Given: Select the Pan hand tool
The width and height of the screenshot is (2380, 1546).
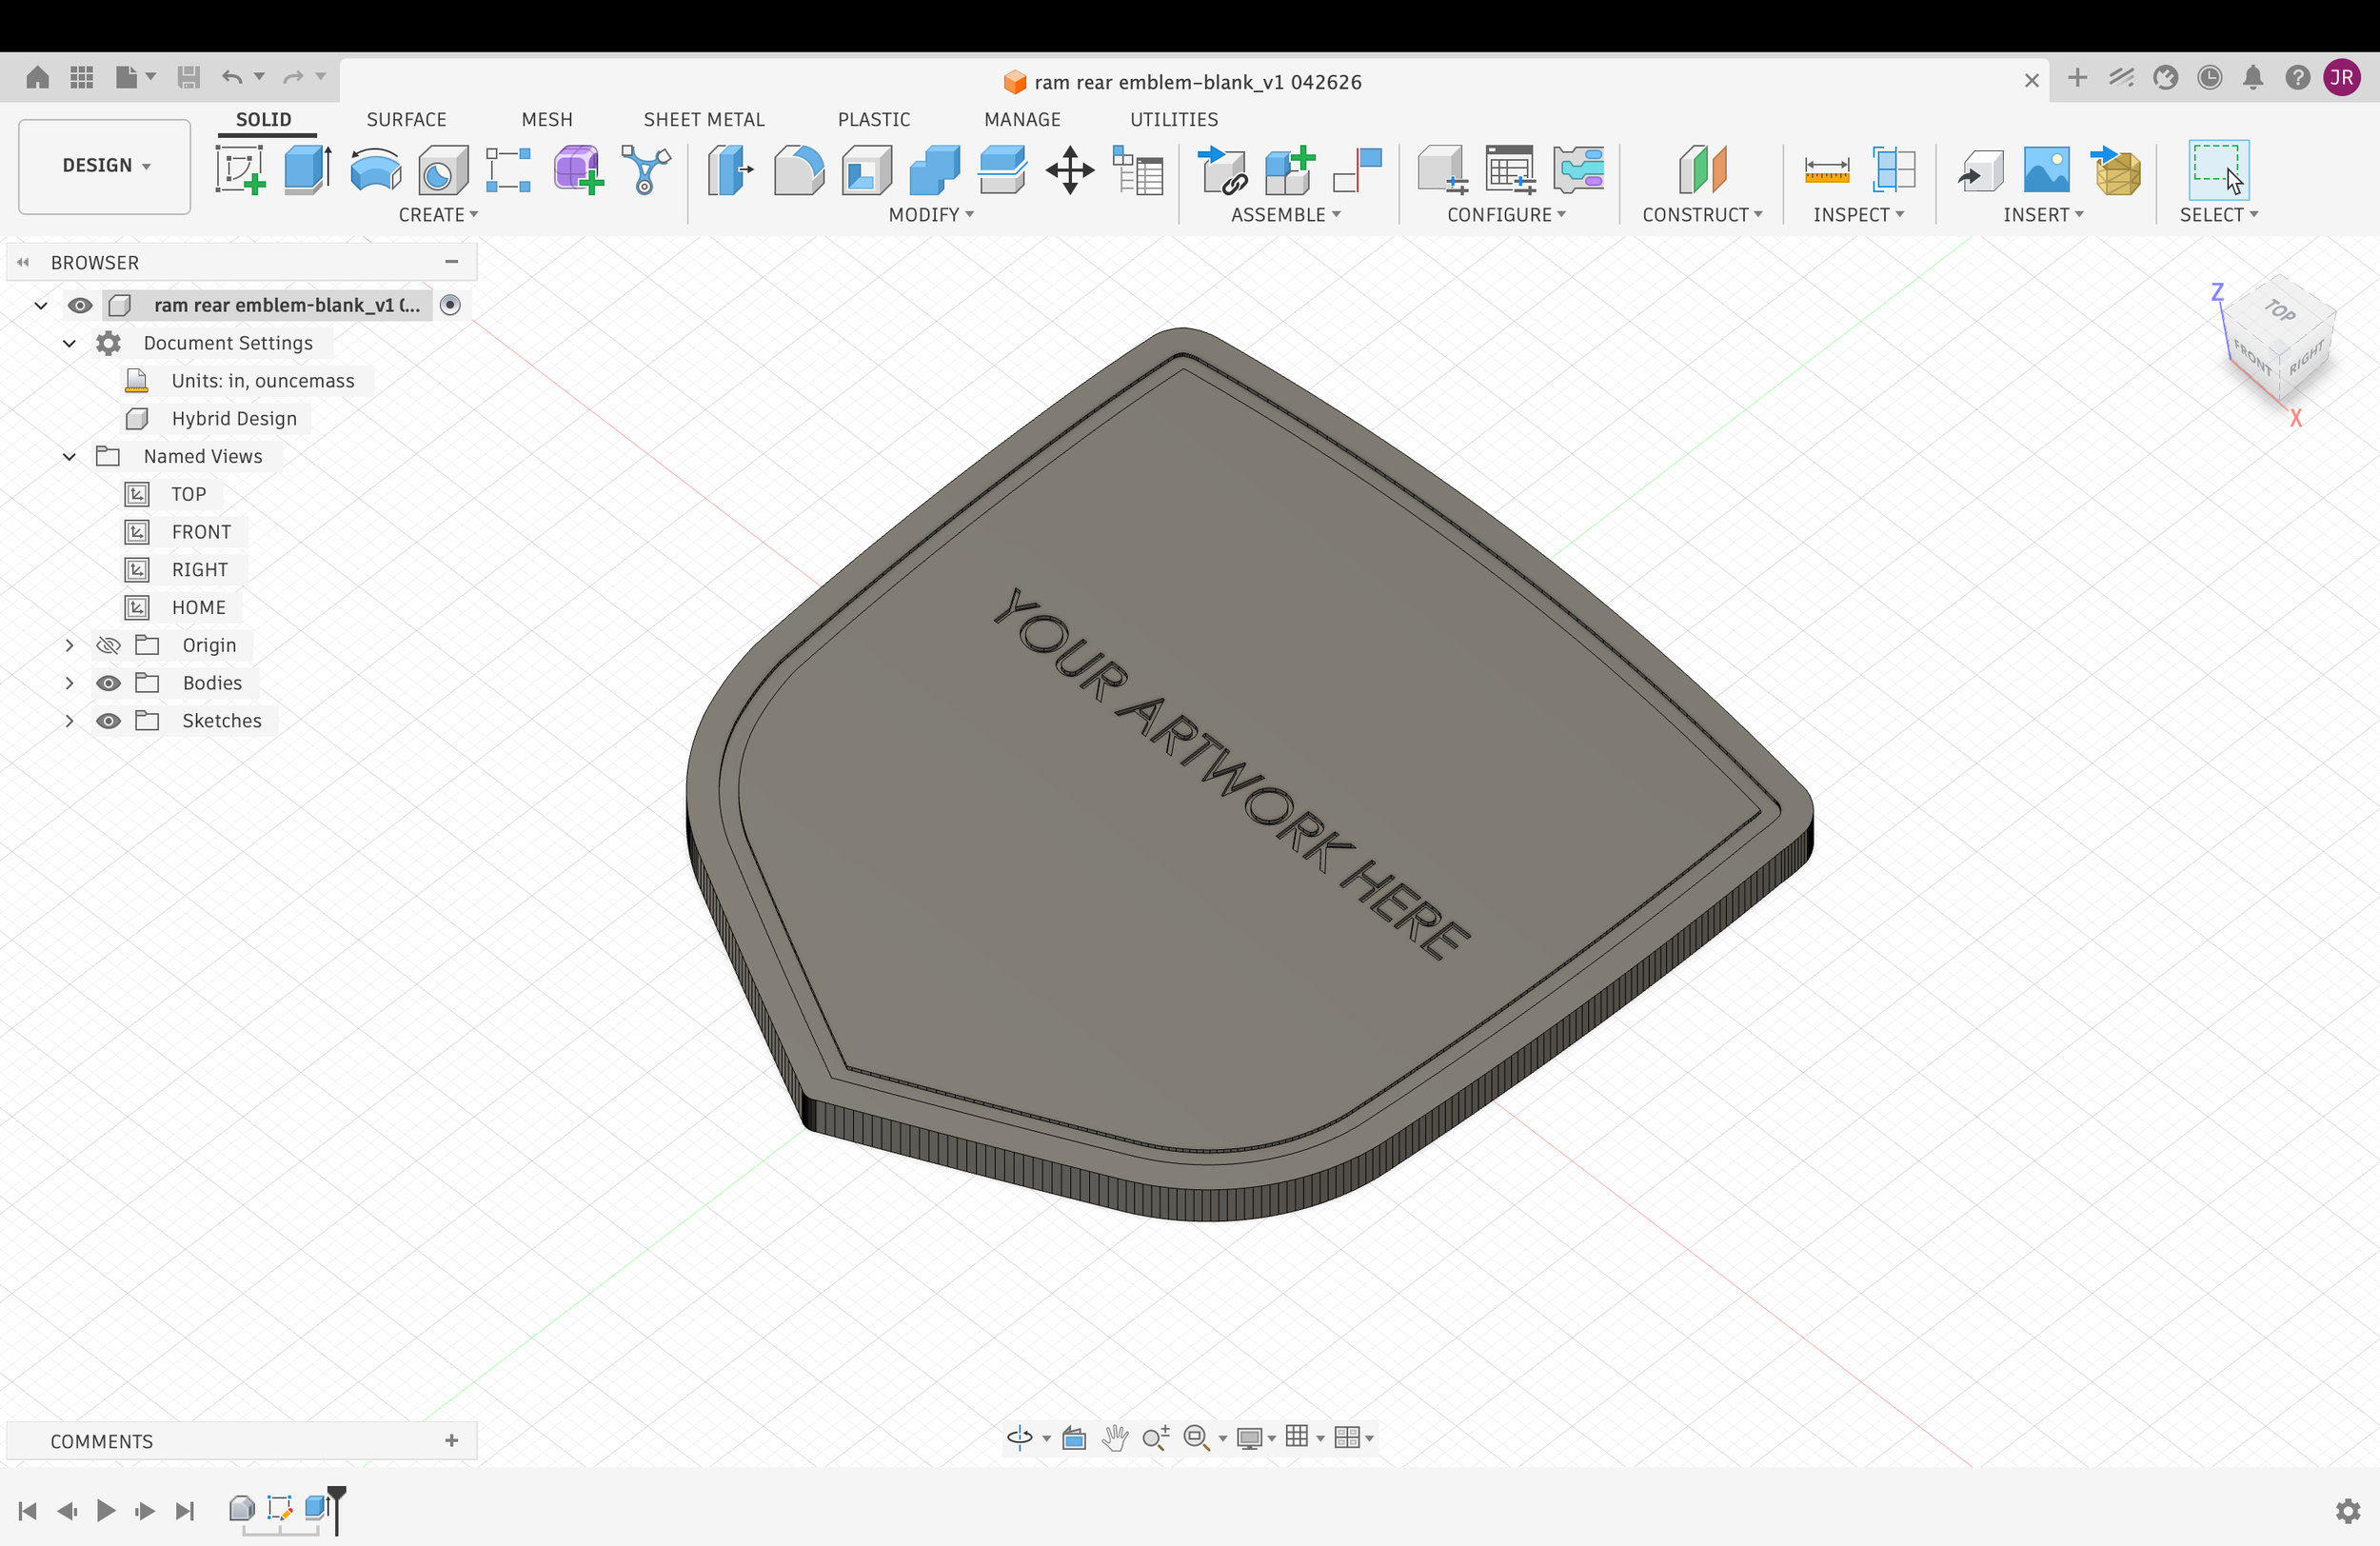Looking at the screenshot, I should [1114, 1437].
